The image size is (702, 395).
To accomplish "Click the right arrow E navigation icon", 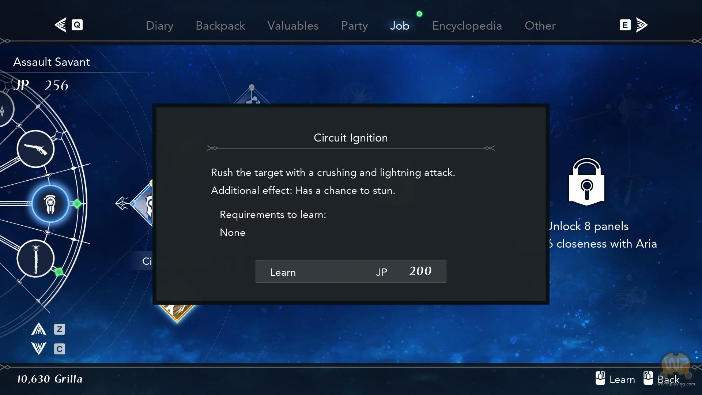I will [634, 25].
